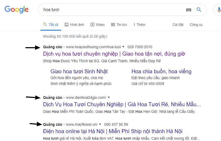This screenshot has height=141, width=221.
Task: Click the www.dienhoa24gio.com/ URL text
Action: (x=86, y=98)
